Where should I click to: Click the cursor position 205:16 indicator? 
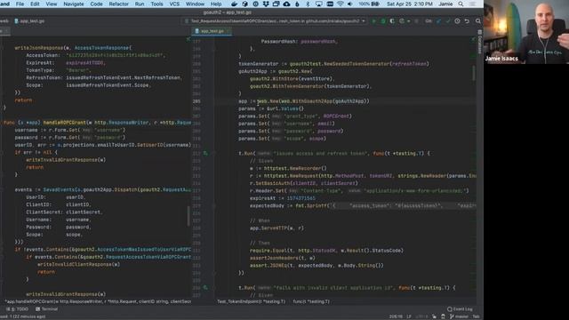(x=396, y=316)
